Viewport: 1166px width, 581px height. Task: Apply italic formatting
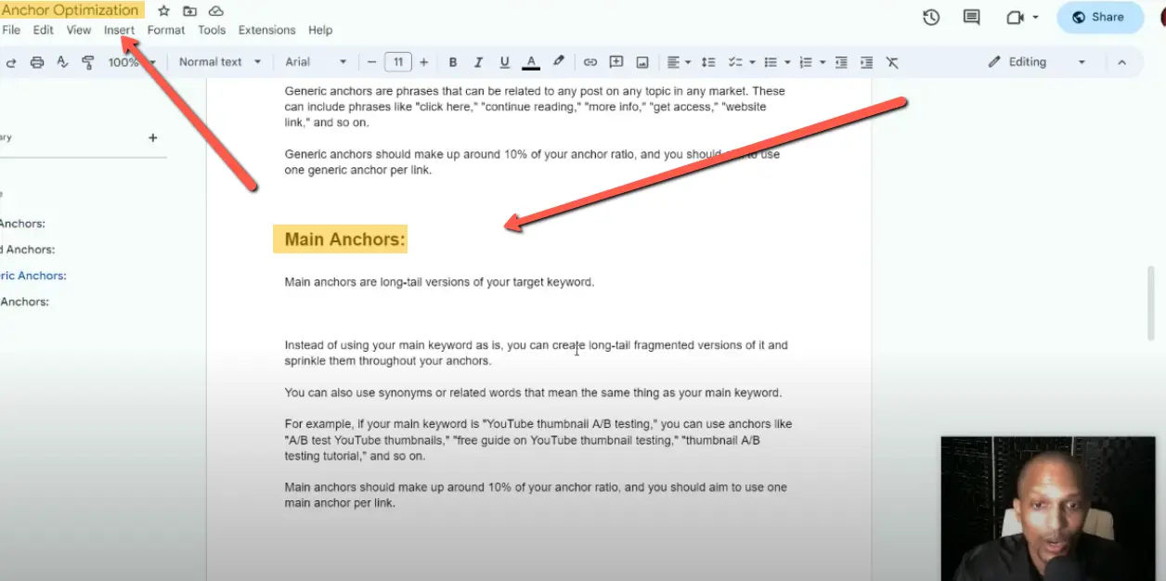point(478,61)
